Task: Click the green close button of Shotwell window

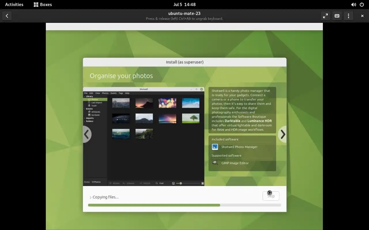Action: tap(202, 89)
